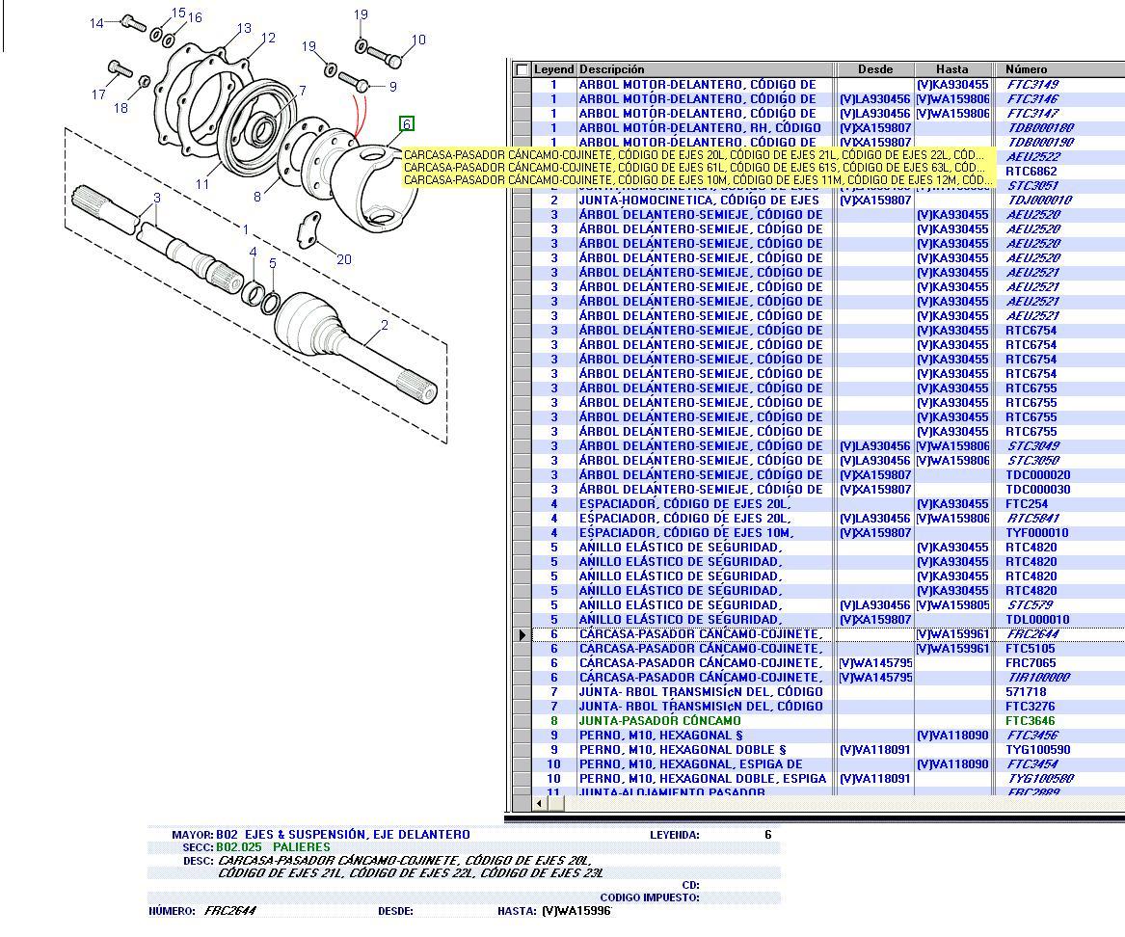The image size is (1125, 937).
Task: Click row selector beside part FRC7065
Action: 522,663
